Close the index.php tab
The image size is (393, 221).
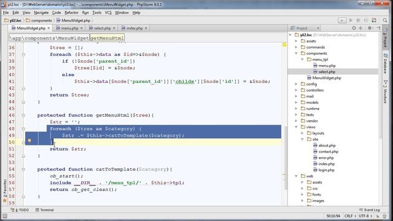[x=146, y=28]
